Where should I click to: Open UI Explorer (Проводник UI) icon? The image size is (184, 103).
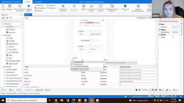(x=125, y=6)
